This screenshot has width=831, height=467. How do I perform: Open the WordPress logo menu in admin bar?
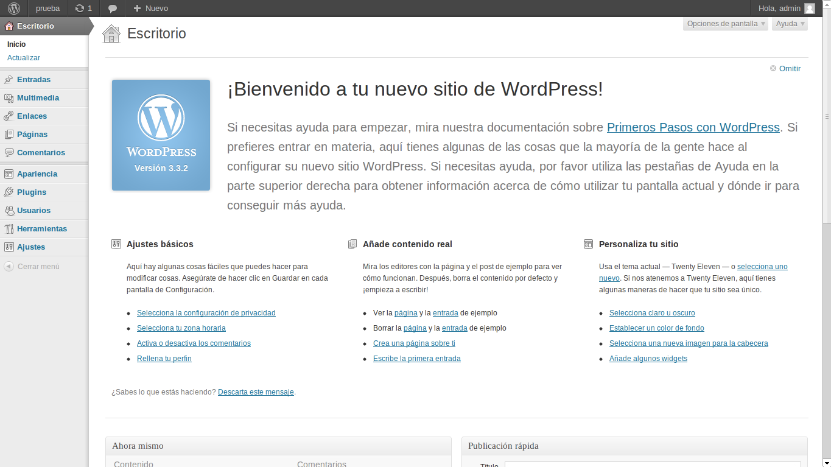pyautogui.click(x=14, y=9)
